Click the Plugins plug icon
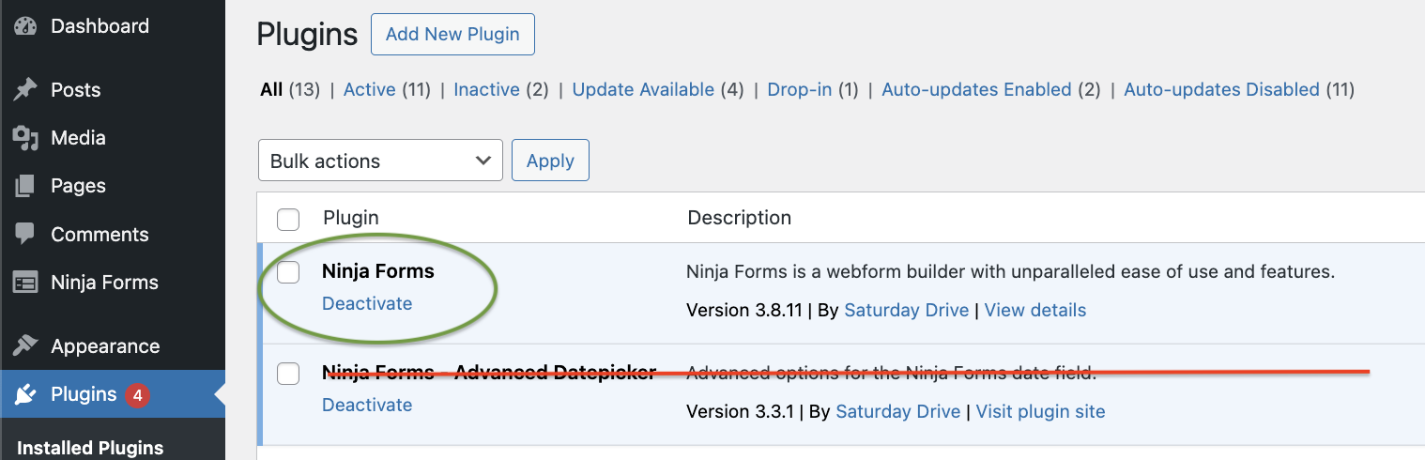 [25, 395]
